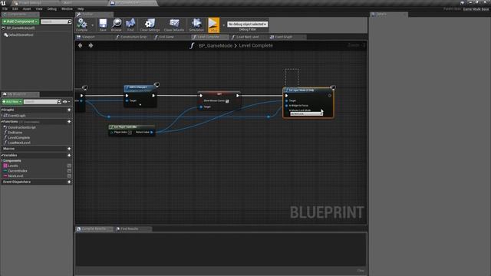
Task: Open the Compile options dropdown arrow
Action: coord(92,25)
